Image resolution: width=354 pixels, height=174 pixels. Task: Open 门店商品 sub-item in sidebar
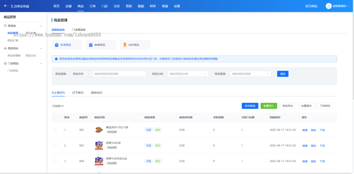13,70
